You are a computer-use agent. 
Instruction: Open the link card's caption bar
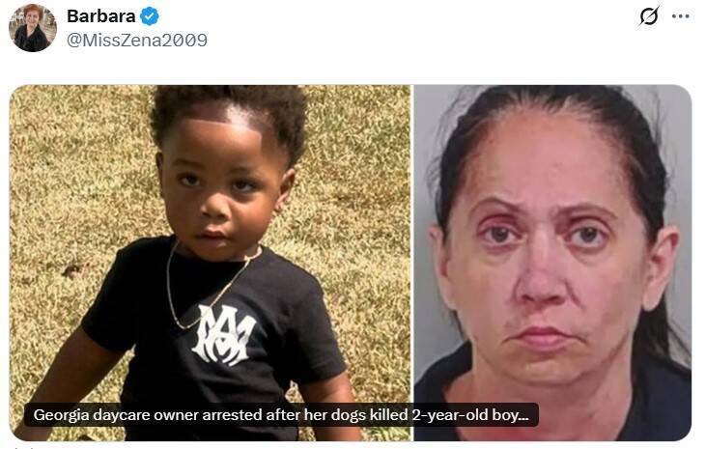pyautogui.click(x=281, y=414)
